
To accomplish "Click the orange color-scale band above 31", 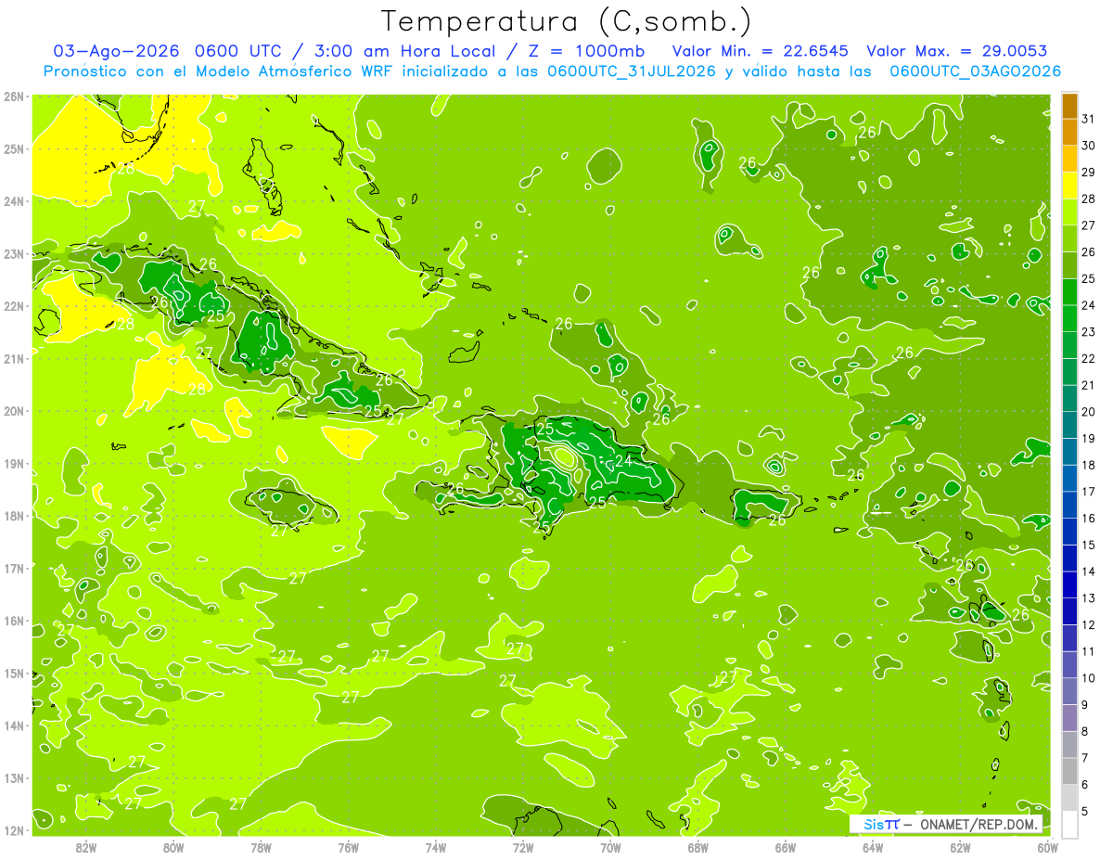I will [x=1069, y=106].
